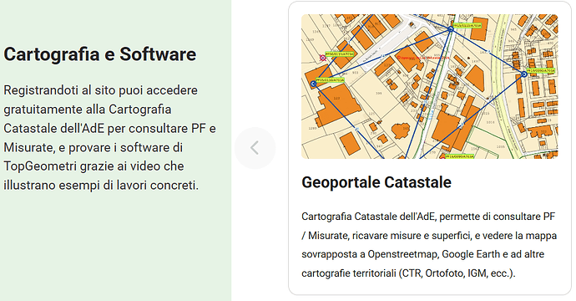Click the description starting 'Cartografia Catastale dell'AdE, permette'

(x=429, y=245)
